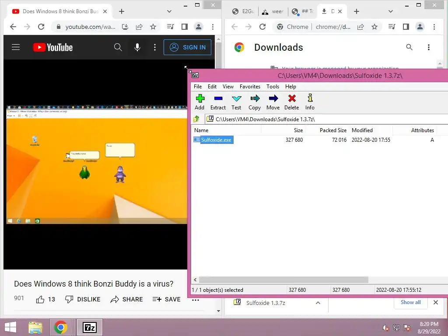Search downloads in the Downloads page

pos(409,47)
